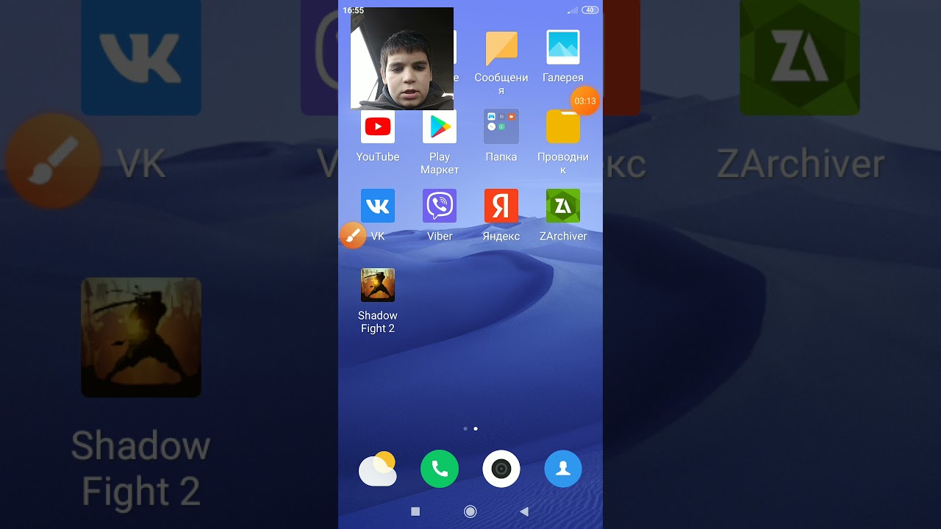The image size is (941, 529).
Task: Open the weather app in the dock
Action: tap(378, 469)
